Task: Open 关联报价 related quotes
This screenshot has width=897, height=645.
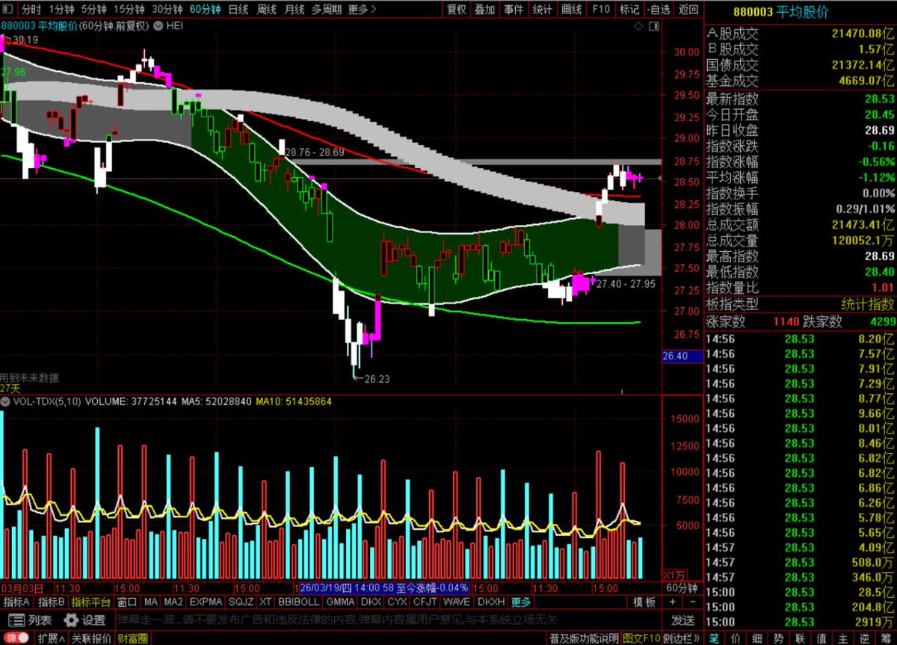Action: [x=91, y=638]
